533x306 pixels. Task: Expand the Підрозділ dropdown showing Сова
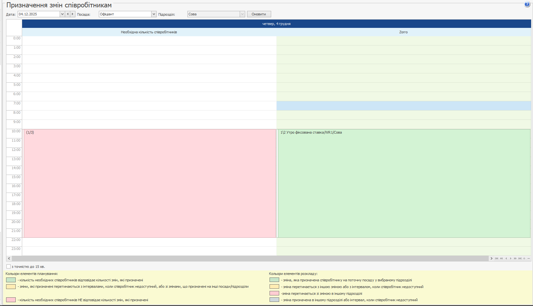[242, 14]
